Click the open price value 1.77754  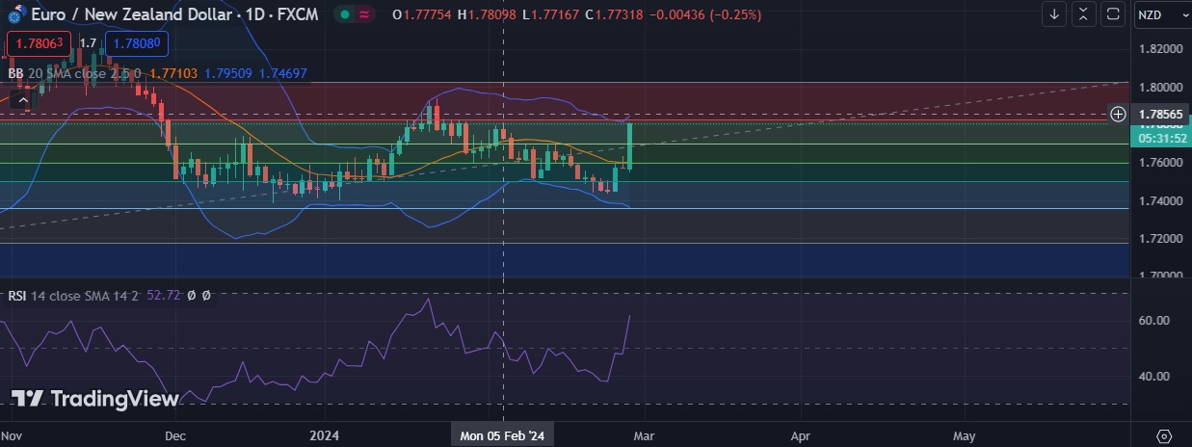pos(429,15)
